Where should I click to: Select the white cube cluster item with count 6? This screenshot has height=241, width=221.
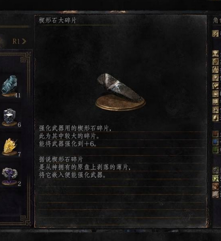tap(10, 117)
